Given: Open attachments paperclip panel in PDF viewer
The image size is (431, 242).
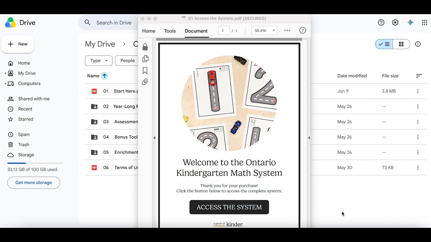Looking at the screenshot, I should 145,82.
